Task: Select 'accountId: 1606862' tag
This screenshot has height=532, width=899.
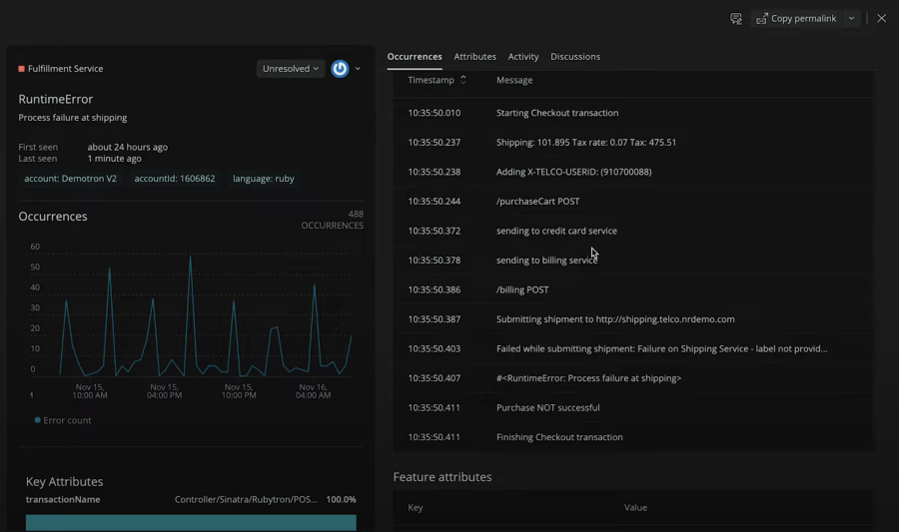Action: 175,179
